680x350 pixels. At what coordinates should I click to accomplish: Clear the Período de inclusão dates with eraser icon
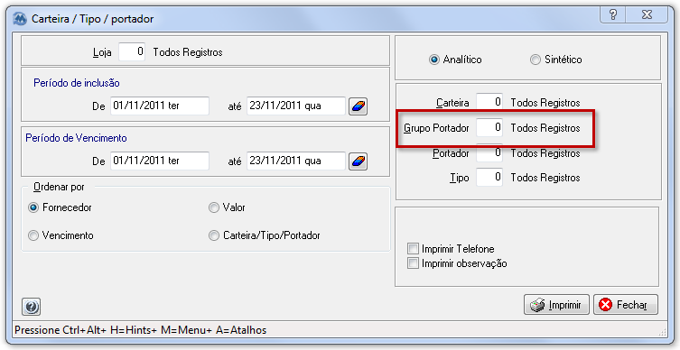(x=358, y=106)
